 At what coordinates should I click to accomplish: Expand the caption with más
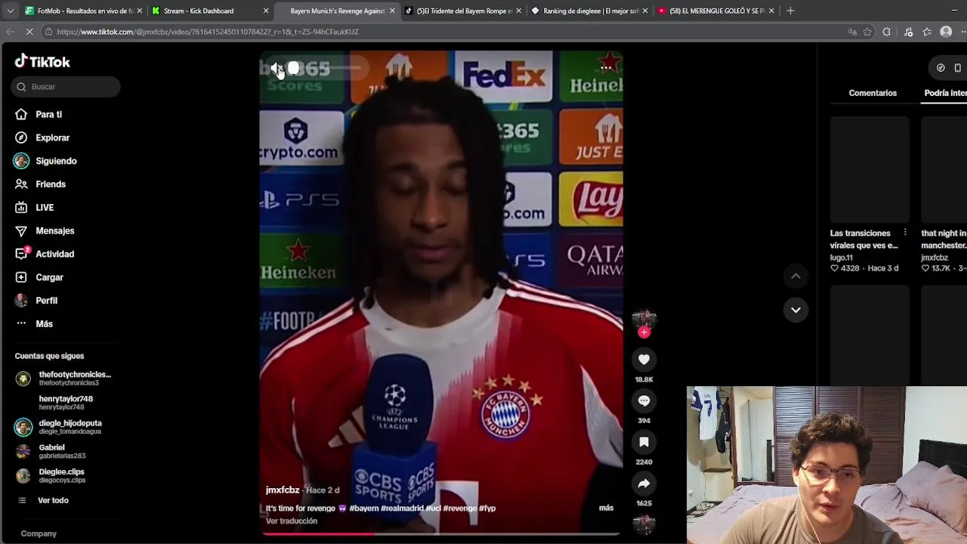(606, 508)
